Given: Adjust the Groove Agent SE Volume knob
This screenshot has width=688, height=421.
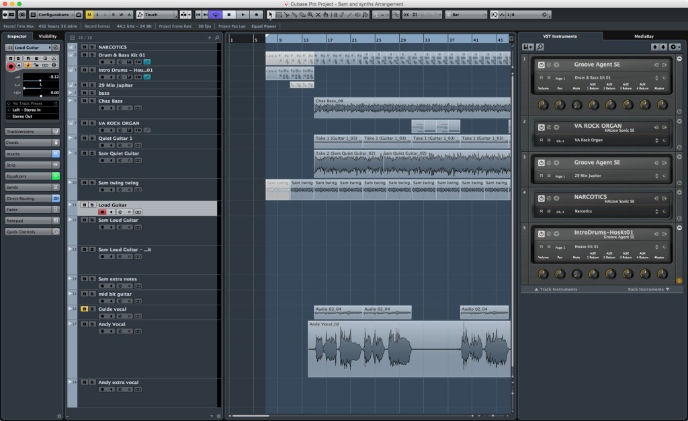Looking at the screenshot, I should pyautogui.click(x=543, y=104).
